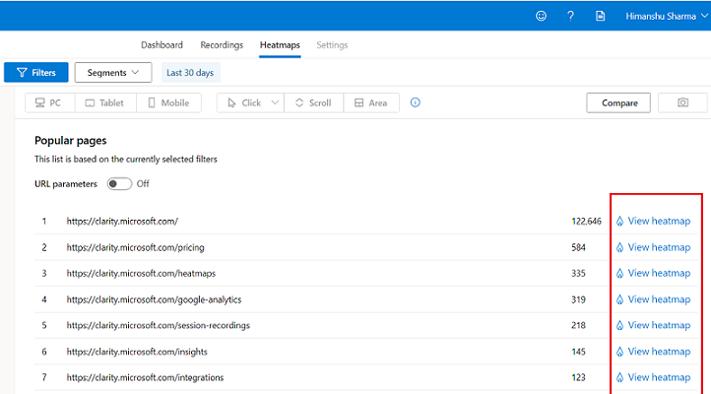View heatmap for the session-recordings page
Image resolution: width=711 pixels, height=394 pixels.
tap(653, 325)
